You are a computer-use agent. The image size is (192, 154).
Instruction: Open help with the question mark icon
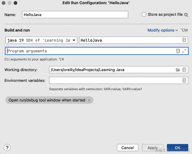(7, 148)
